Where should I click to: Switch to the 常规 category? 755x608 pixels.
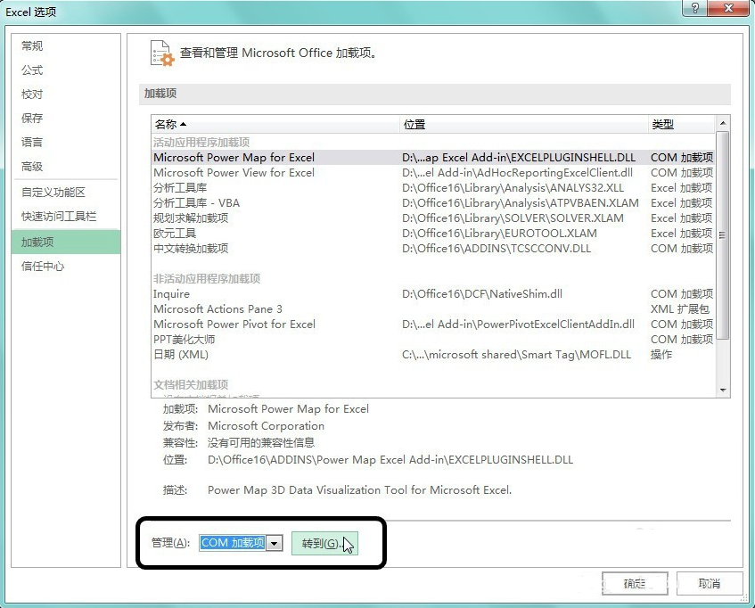(31, 45)
